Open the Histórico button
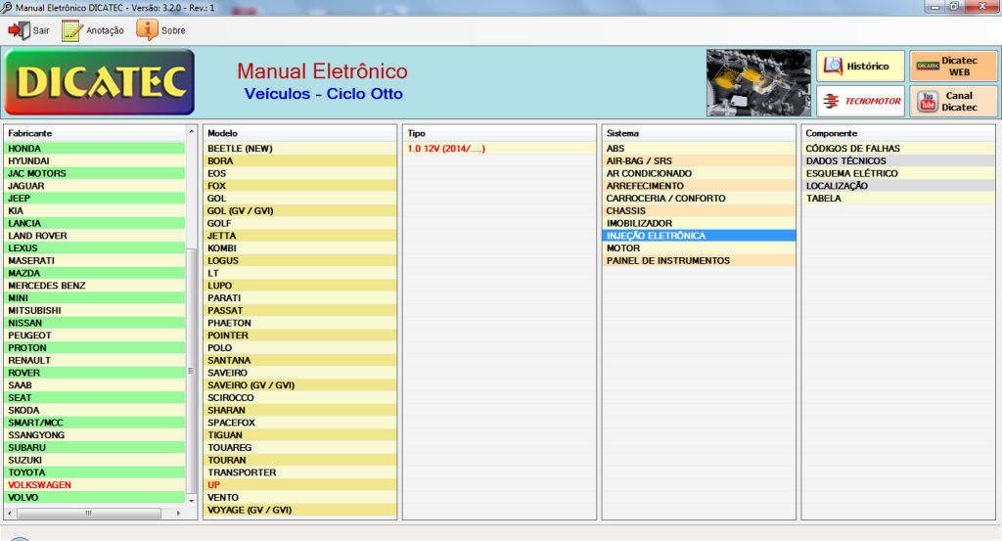Screen dimensions: 1002x541 (x=860, y=66)
